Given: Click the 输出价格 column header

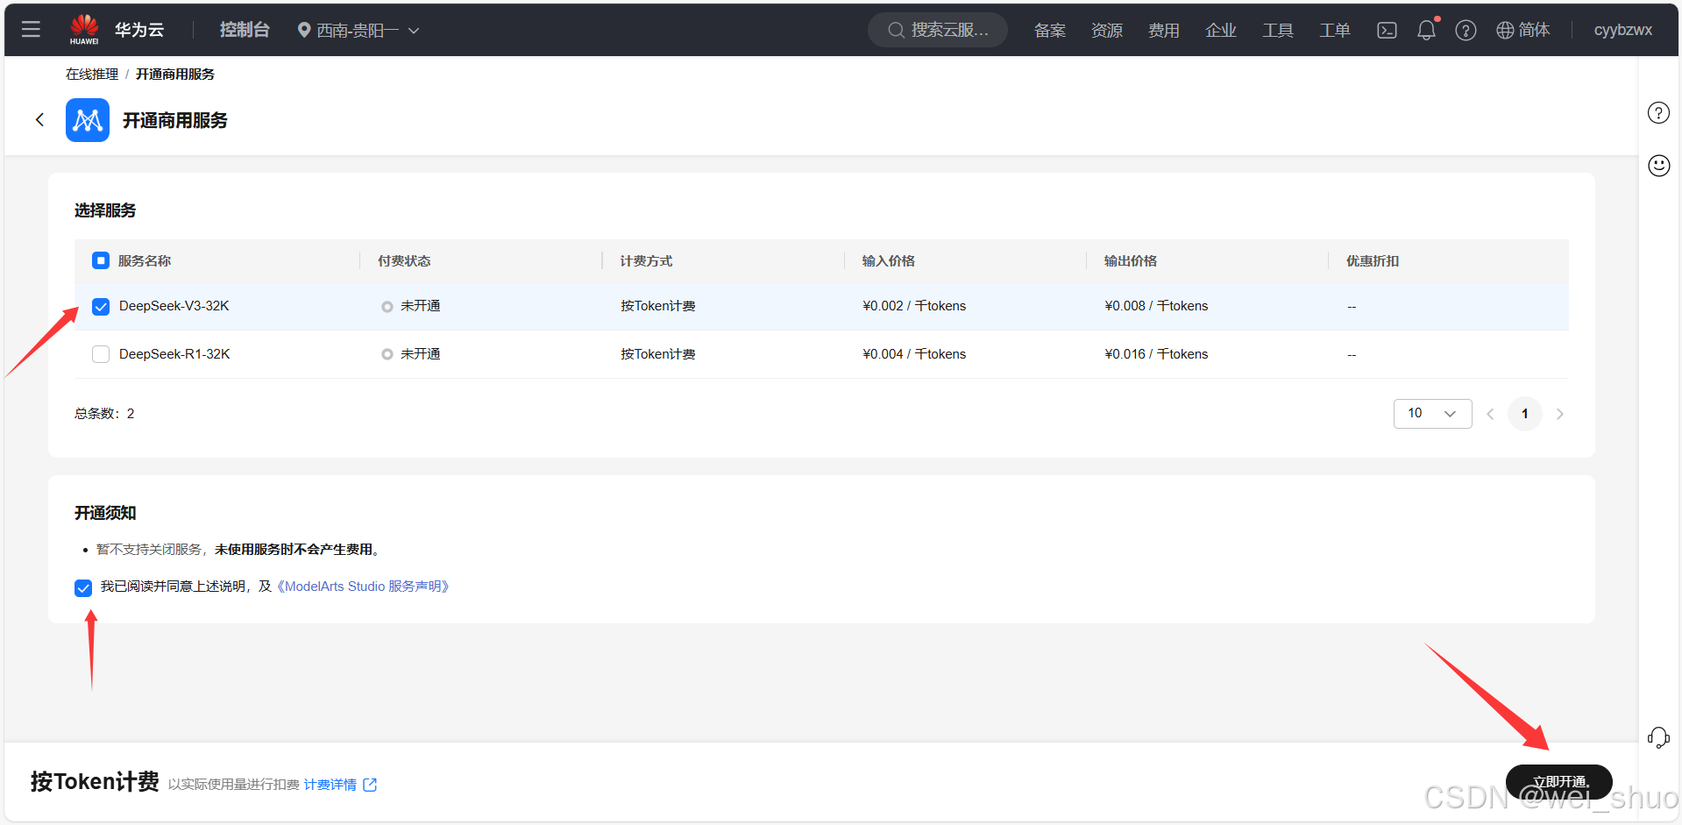Looking at the screenshot, I should click(1130, 261).
